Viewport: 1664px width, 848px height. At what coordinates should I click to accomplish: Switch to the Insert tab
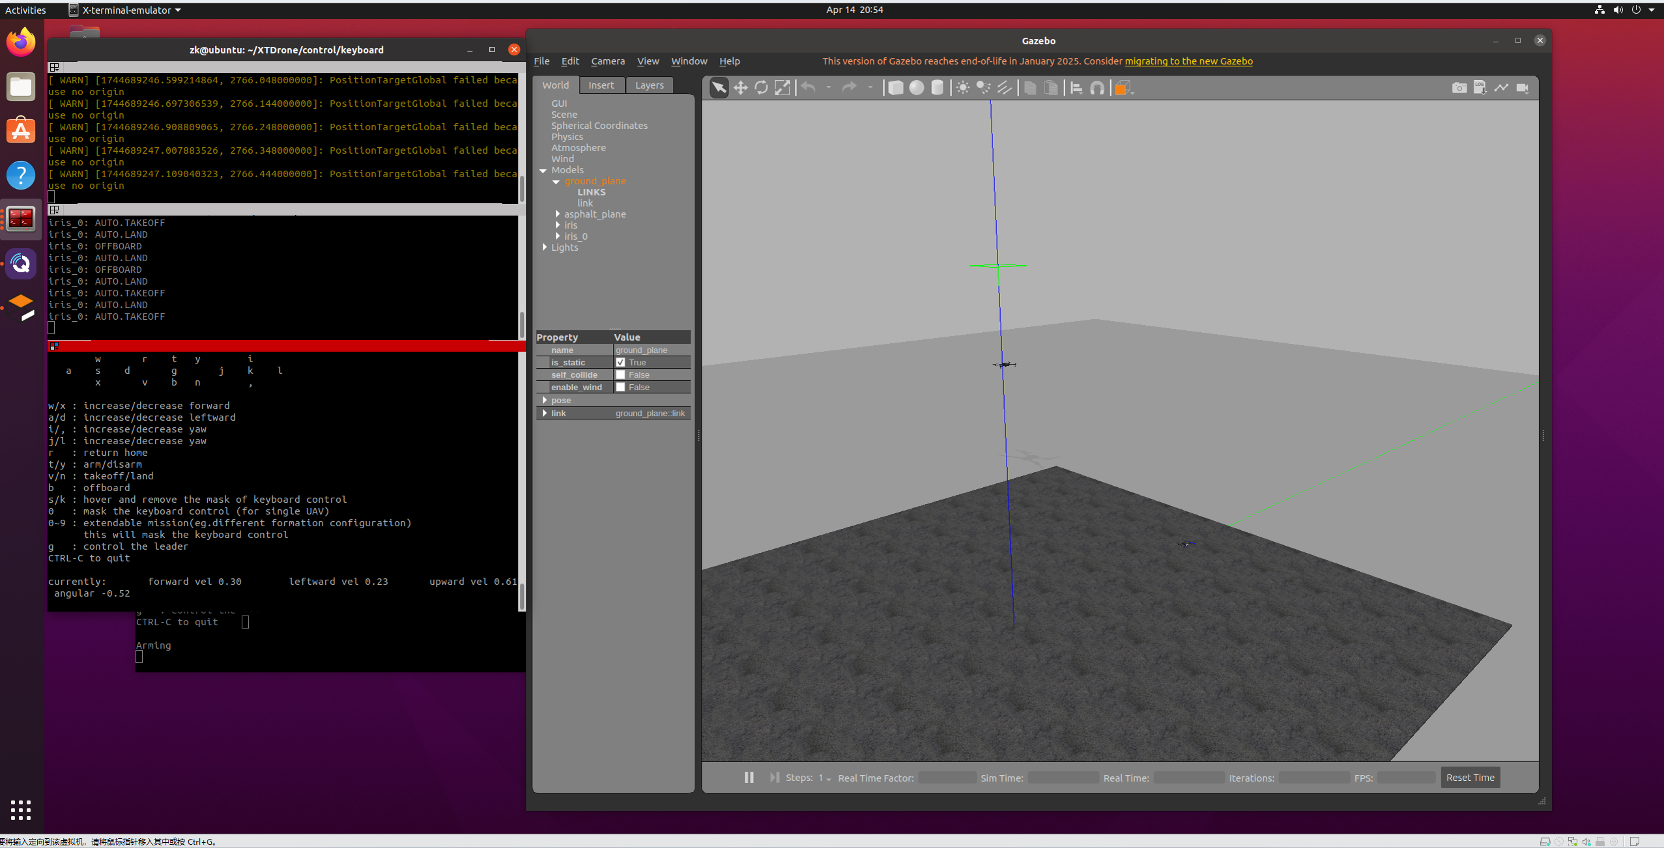(601, 85)
